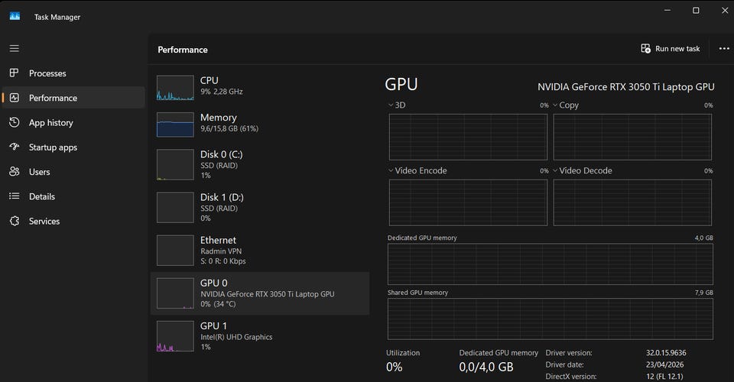Click the Task Manager app icon
The height and width of the screenshot is (382, 734).
[15, 16]
